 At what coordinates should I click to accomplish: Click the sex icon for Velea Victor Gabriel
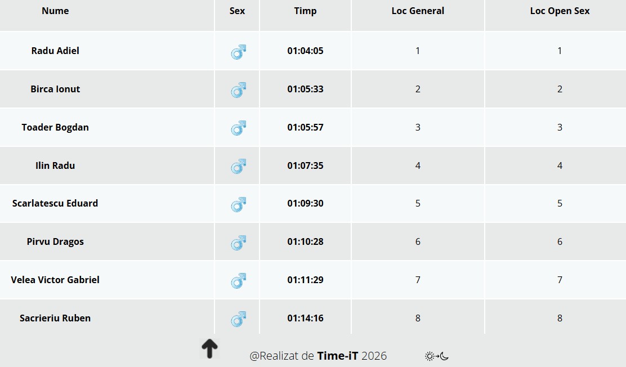click(x=238, y=281)
